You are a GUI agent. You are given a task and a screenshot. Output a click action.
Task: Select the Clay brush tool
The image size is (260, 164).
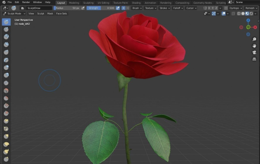(6, 37)
